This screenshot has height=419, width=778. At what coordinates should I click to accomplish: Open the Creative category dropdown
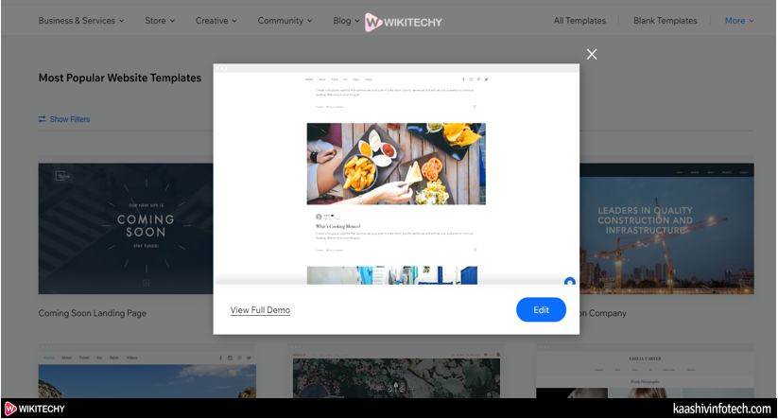216,21
